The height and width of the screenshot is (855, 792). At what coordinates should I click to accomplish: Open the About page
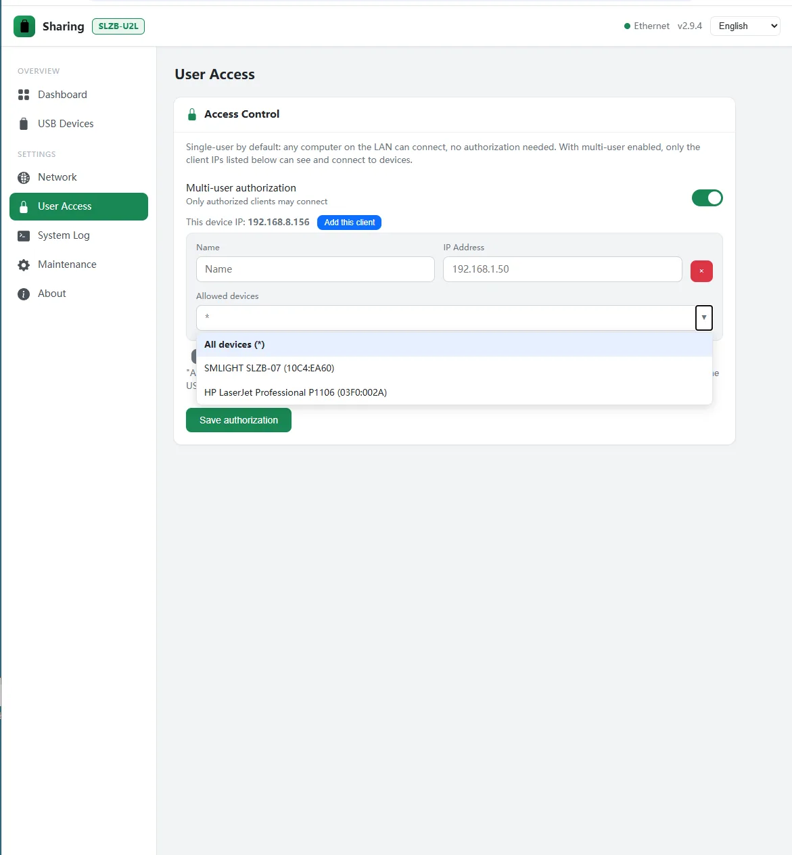[x=78, y=294]
